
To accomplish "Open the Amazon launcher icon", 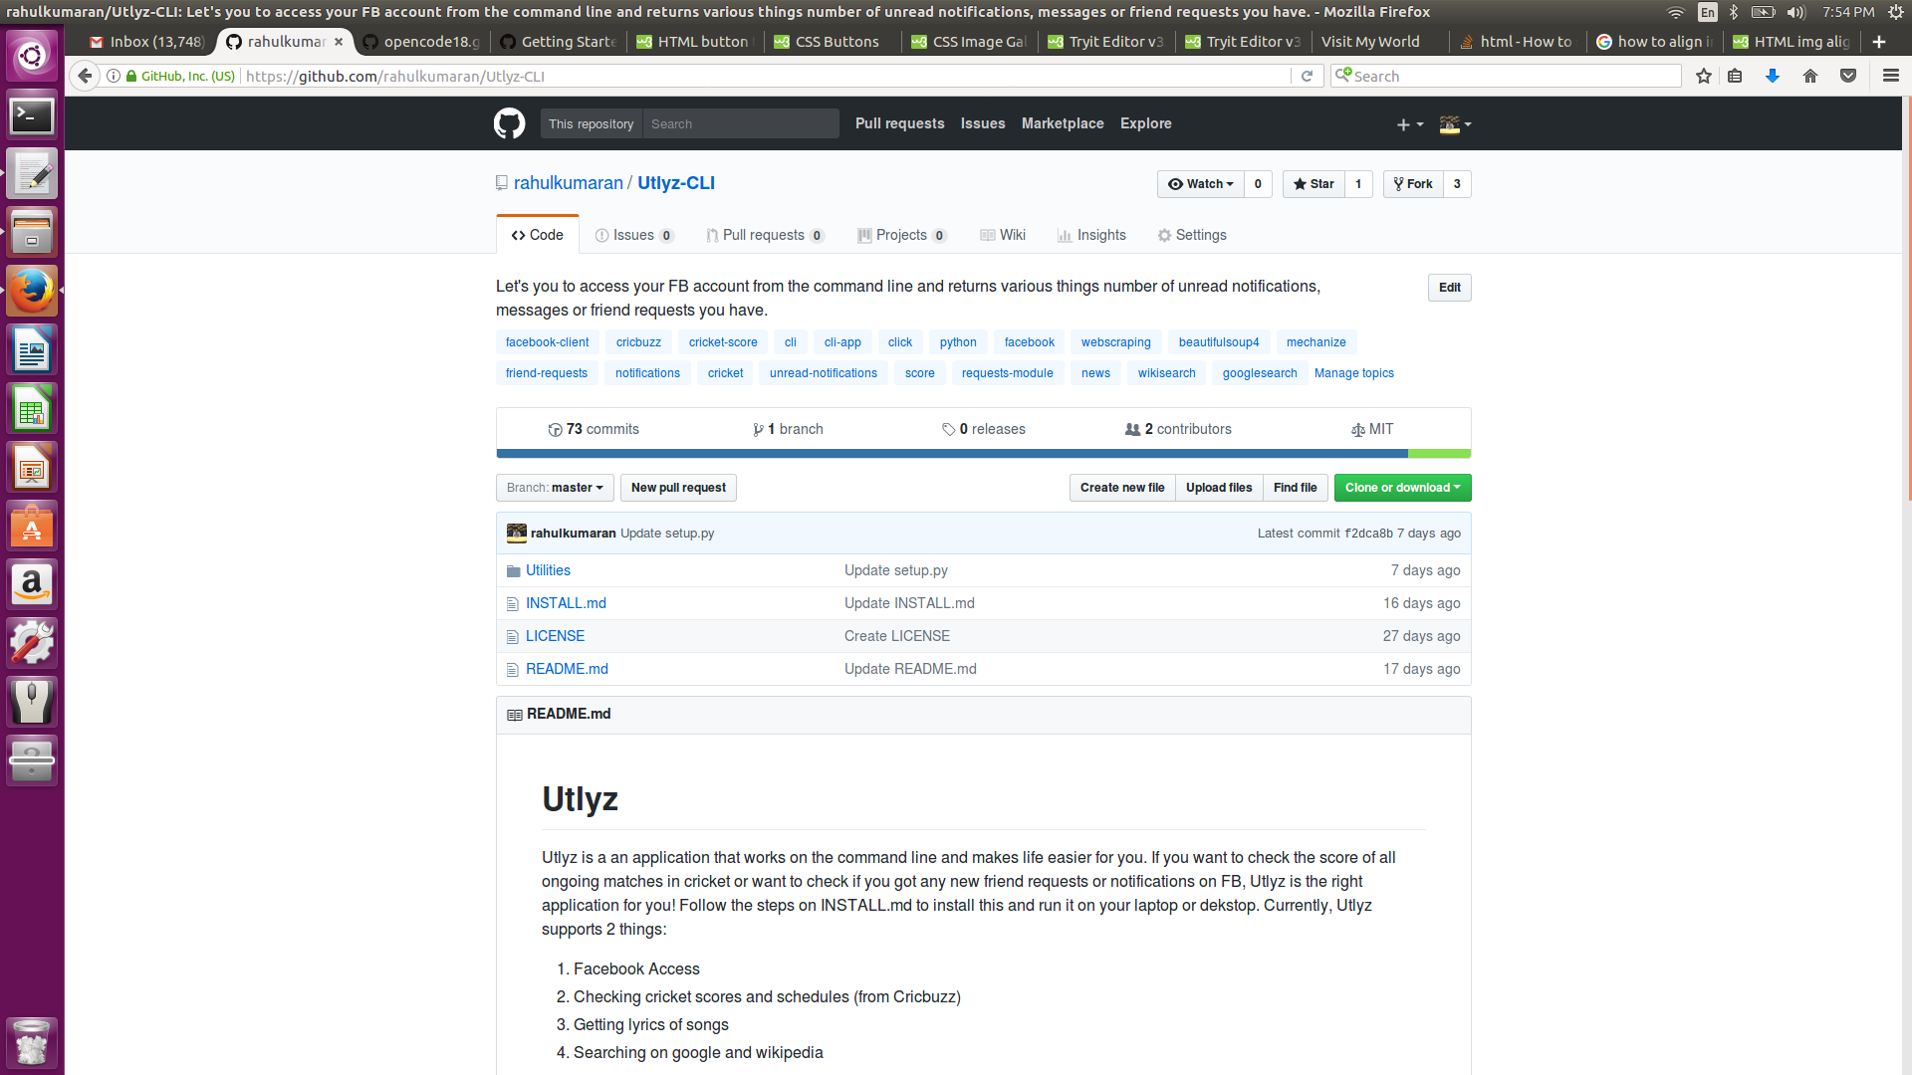I will [32, 584].
